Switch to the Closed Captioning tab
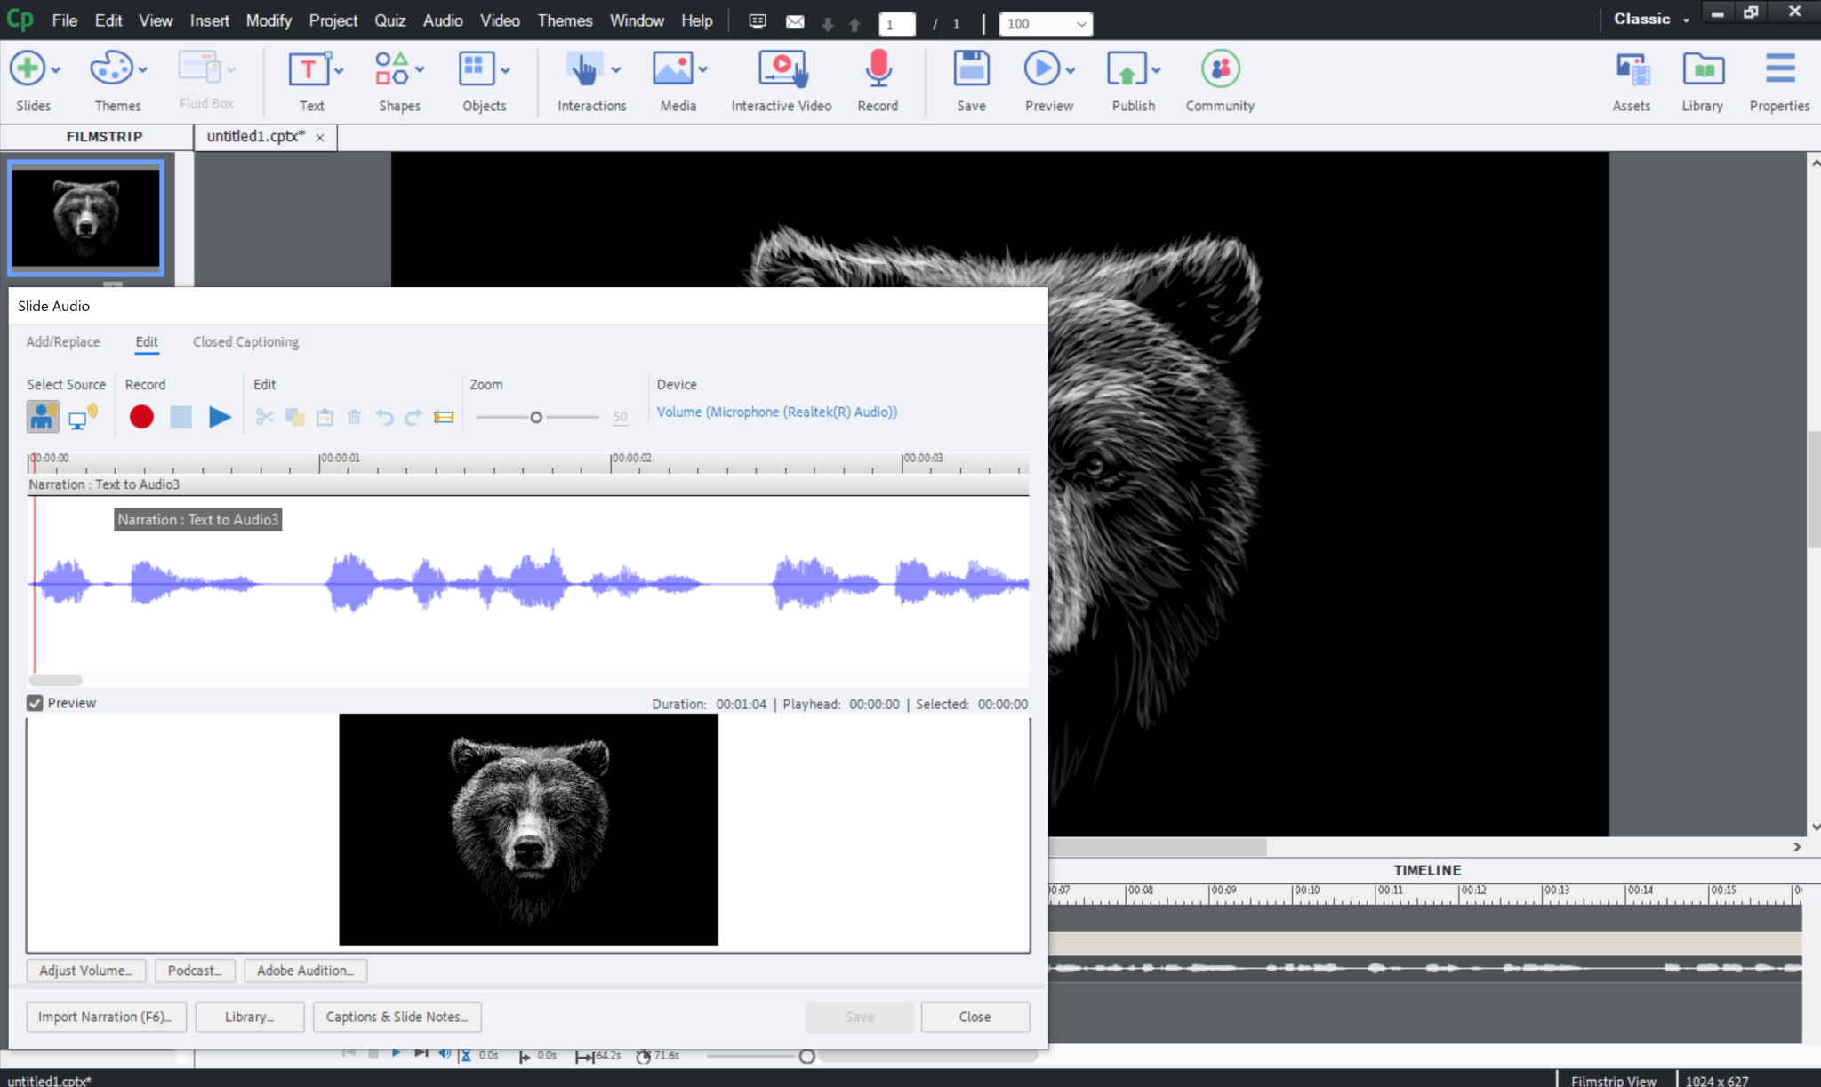 pyautogui.click(x=245, y=341)
